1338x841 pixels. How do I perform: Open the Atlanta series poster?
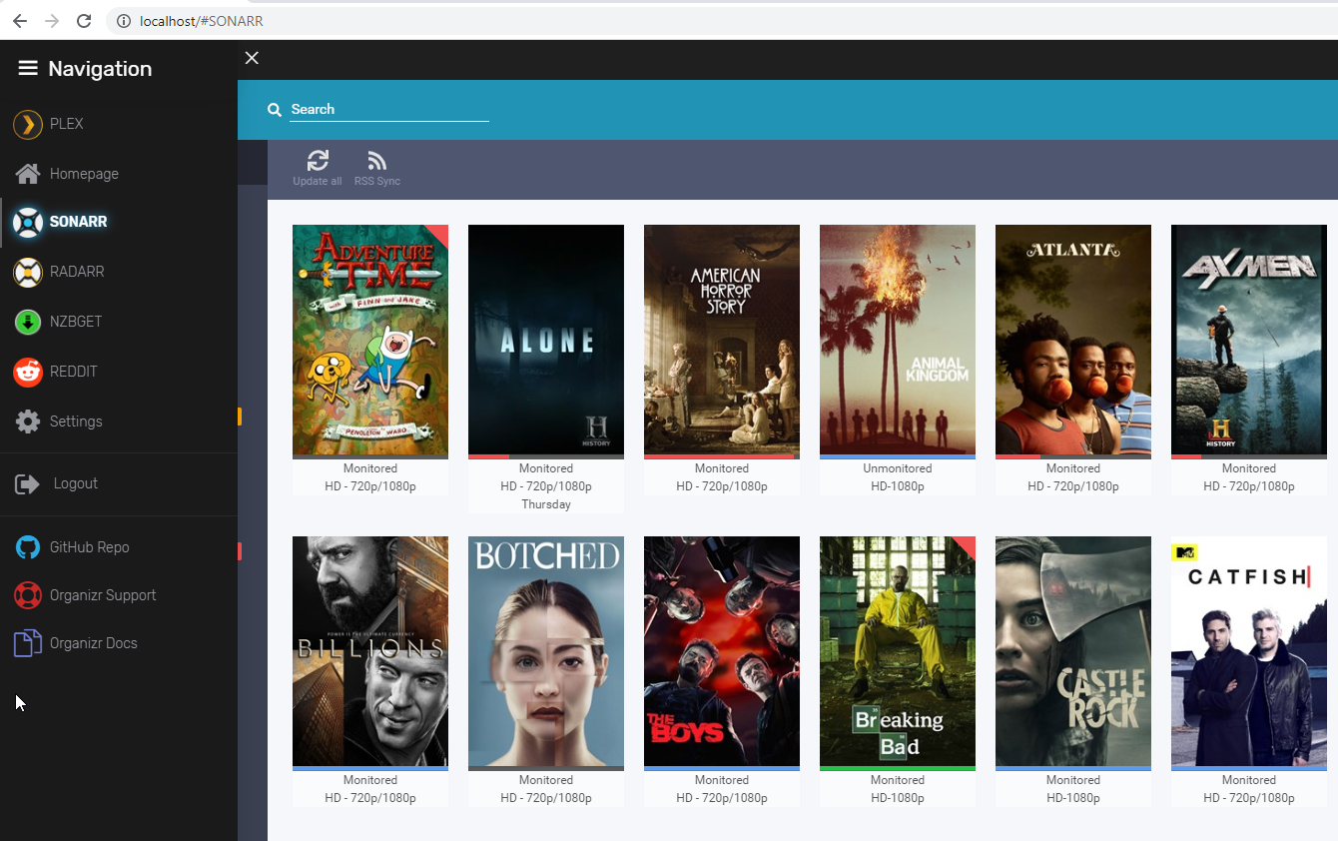1073,341
